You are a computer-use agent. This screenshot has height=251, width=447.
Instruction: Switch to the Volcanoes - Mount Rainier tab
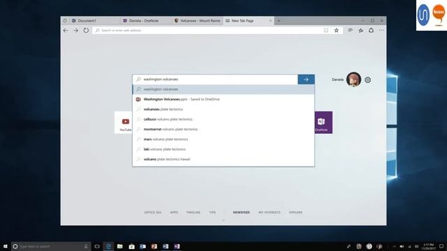(x=197, y=21)
